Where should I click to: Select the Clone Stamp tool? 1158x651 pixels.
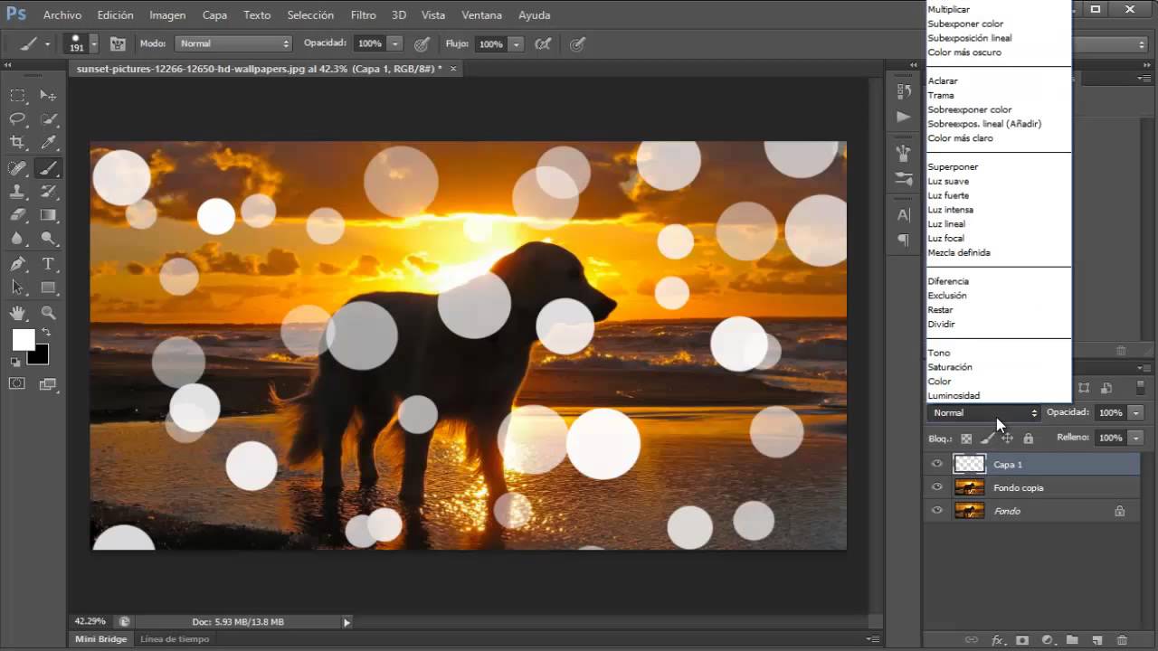pos(17,192)
